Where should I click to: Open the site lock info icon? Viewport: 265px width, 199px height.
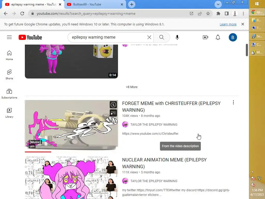click(x=33, y=13)
